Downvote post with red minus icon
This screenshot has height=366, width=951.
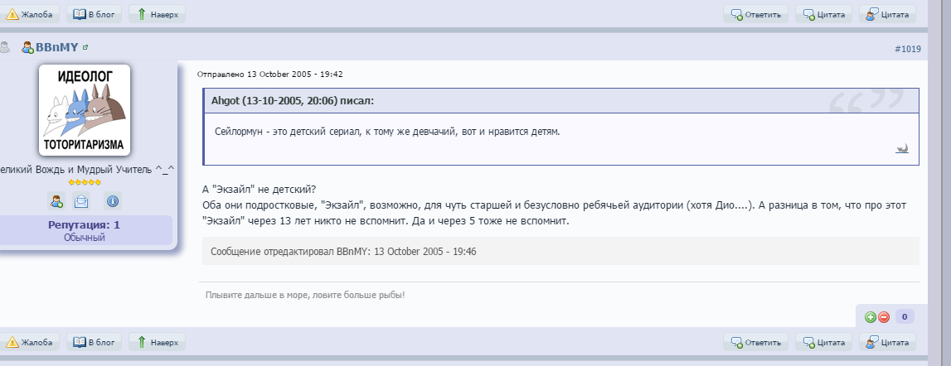(883, 316)
